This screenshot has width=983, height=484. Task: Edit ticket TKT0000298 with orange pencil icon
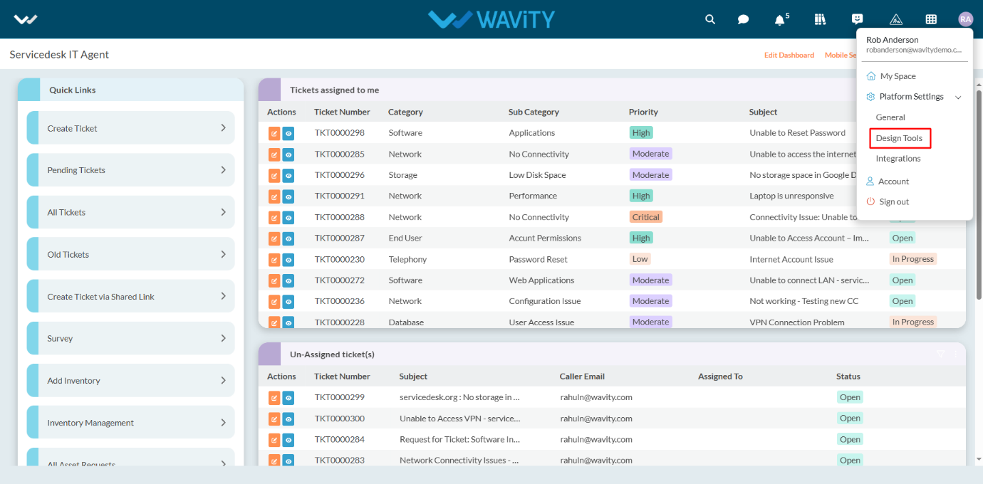pyautogui.click(x=274, y=133)
